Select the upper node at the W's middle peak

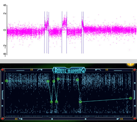tap(54, 81)
